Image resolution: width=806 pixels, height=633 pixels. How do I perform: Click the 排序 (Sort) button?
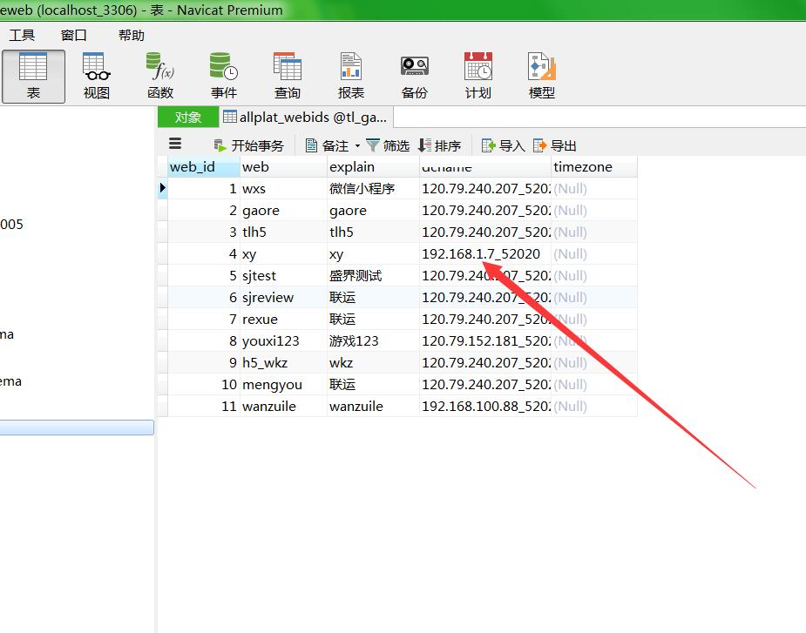pos(439,145)
